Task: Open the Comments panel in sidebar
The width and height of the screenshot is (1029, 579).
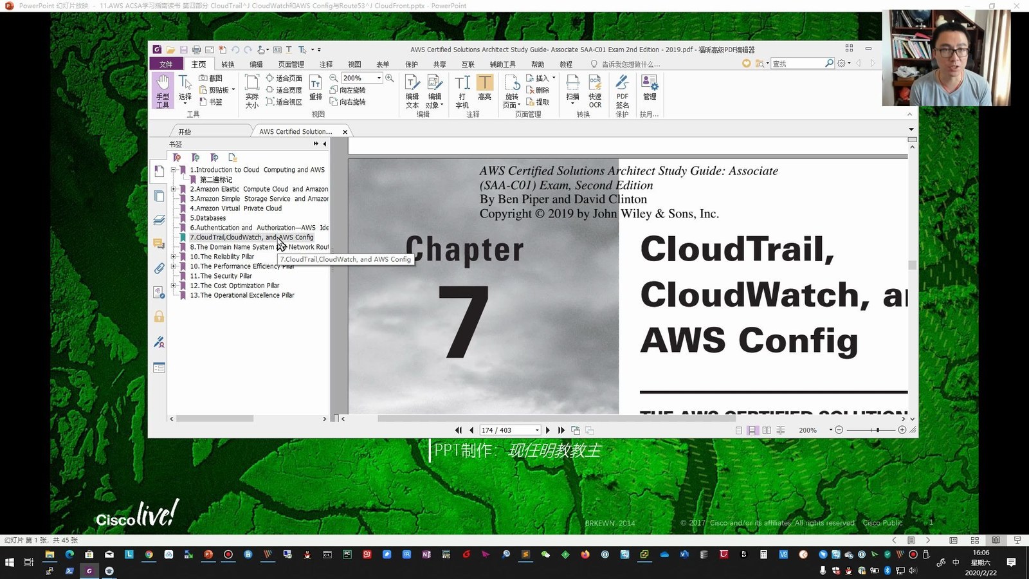Action: (x=159, y=244)
